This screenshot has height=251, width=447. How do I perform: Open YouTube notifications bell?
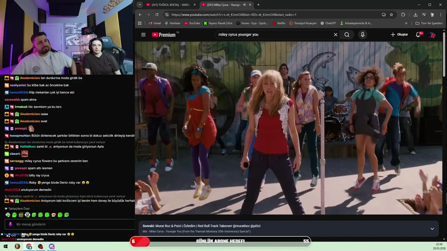[418, 35]
